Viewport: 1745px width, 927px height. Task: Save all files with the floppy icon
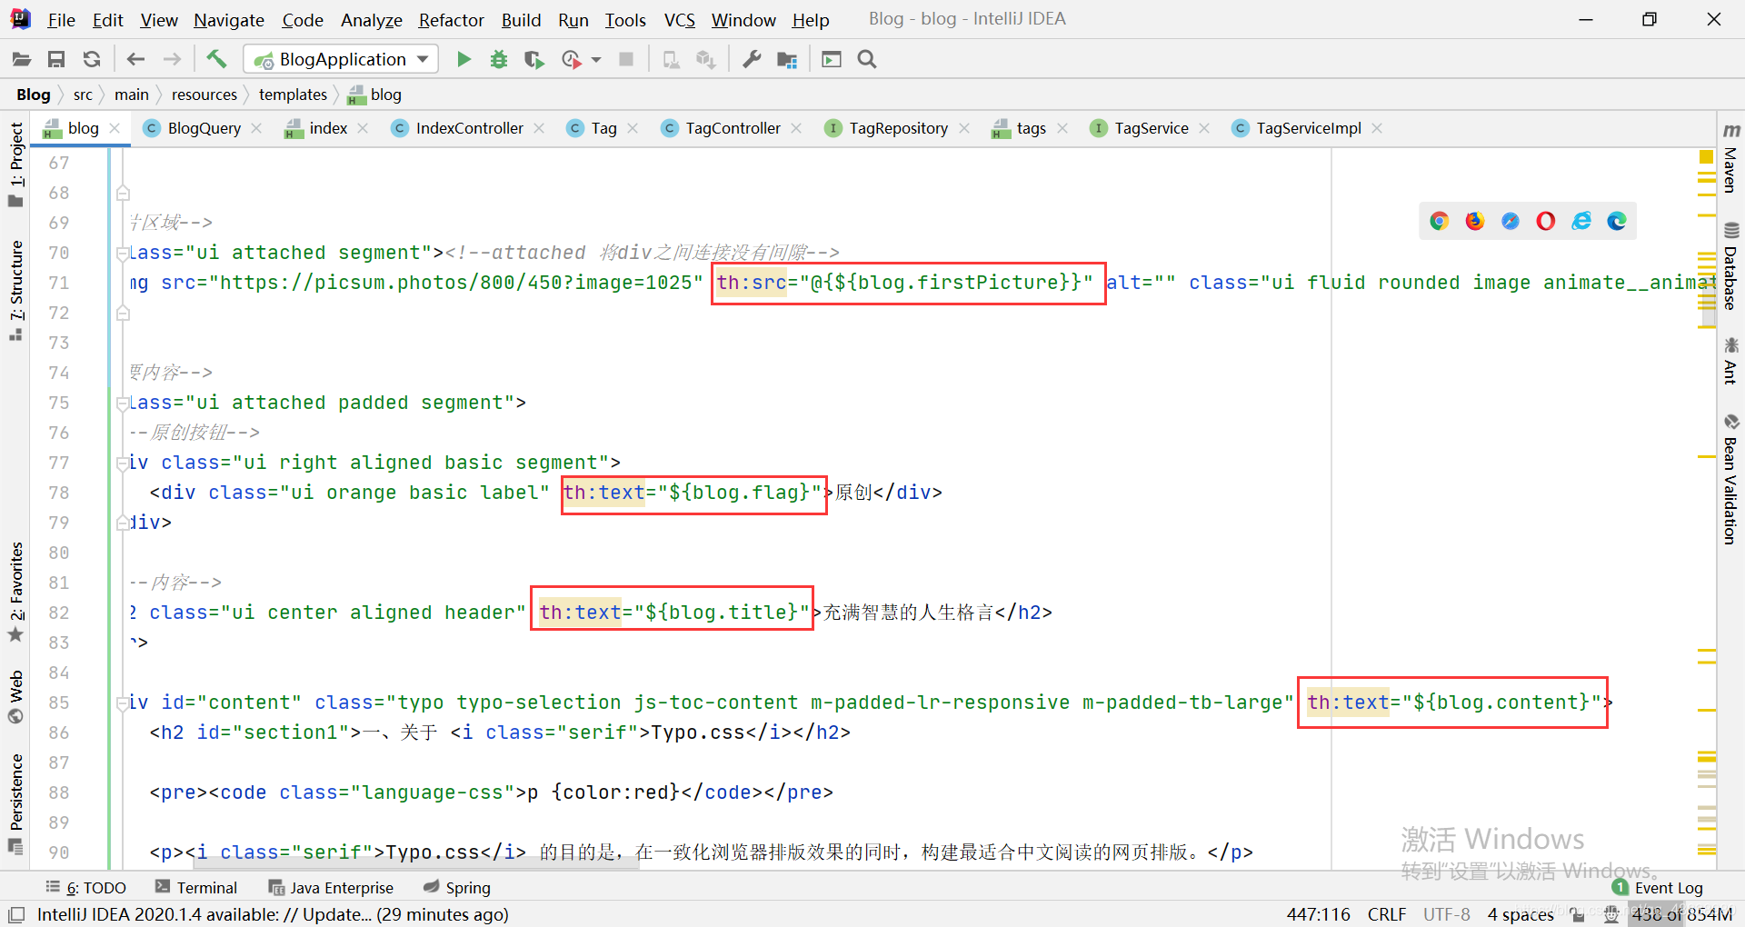tap(56, 60)
